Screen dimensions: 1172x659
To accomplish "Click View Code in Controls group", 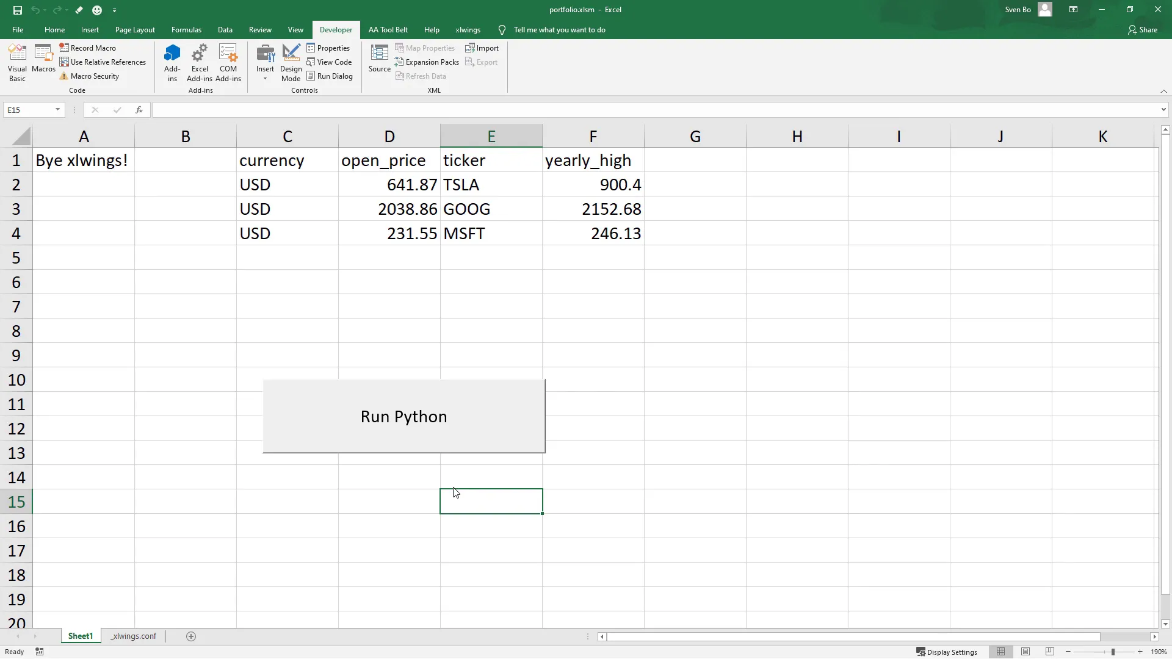I will pyautogui.click(x=330, y=62).
